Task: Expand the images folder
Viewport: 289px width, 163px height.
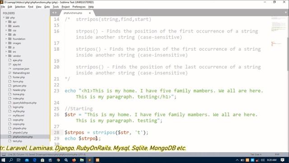Action: click(6, 43)
